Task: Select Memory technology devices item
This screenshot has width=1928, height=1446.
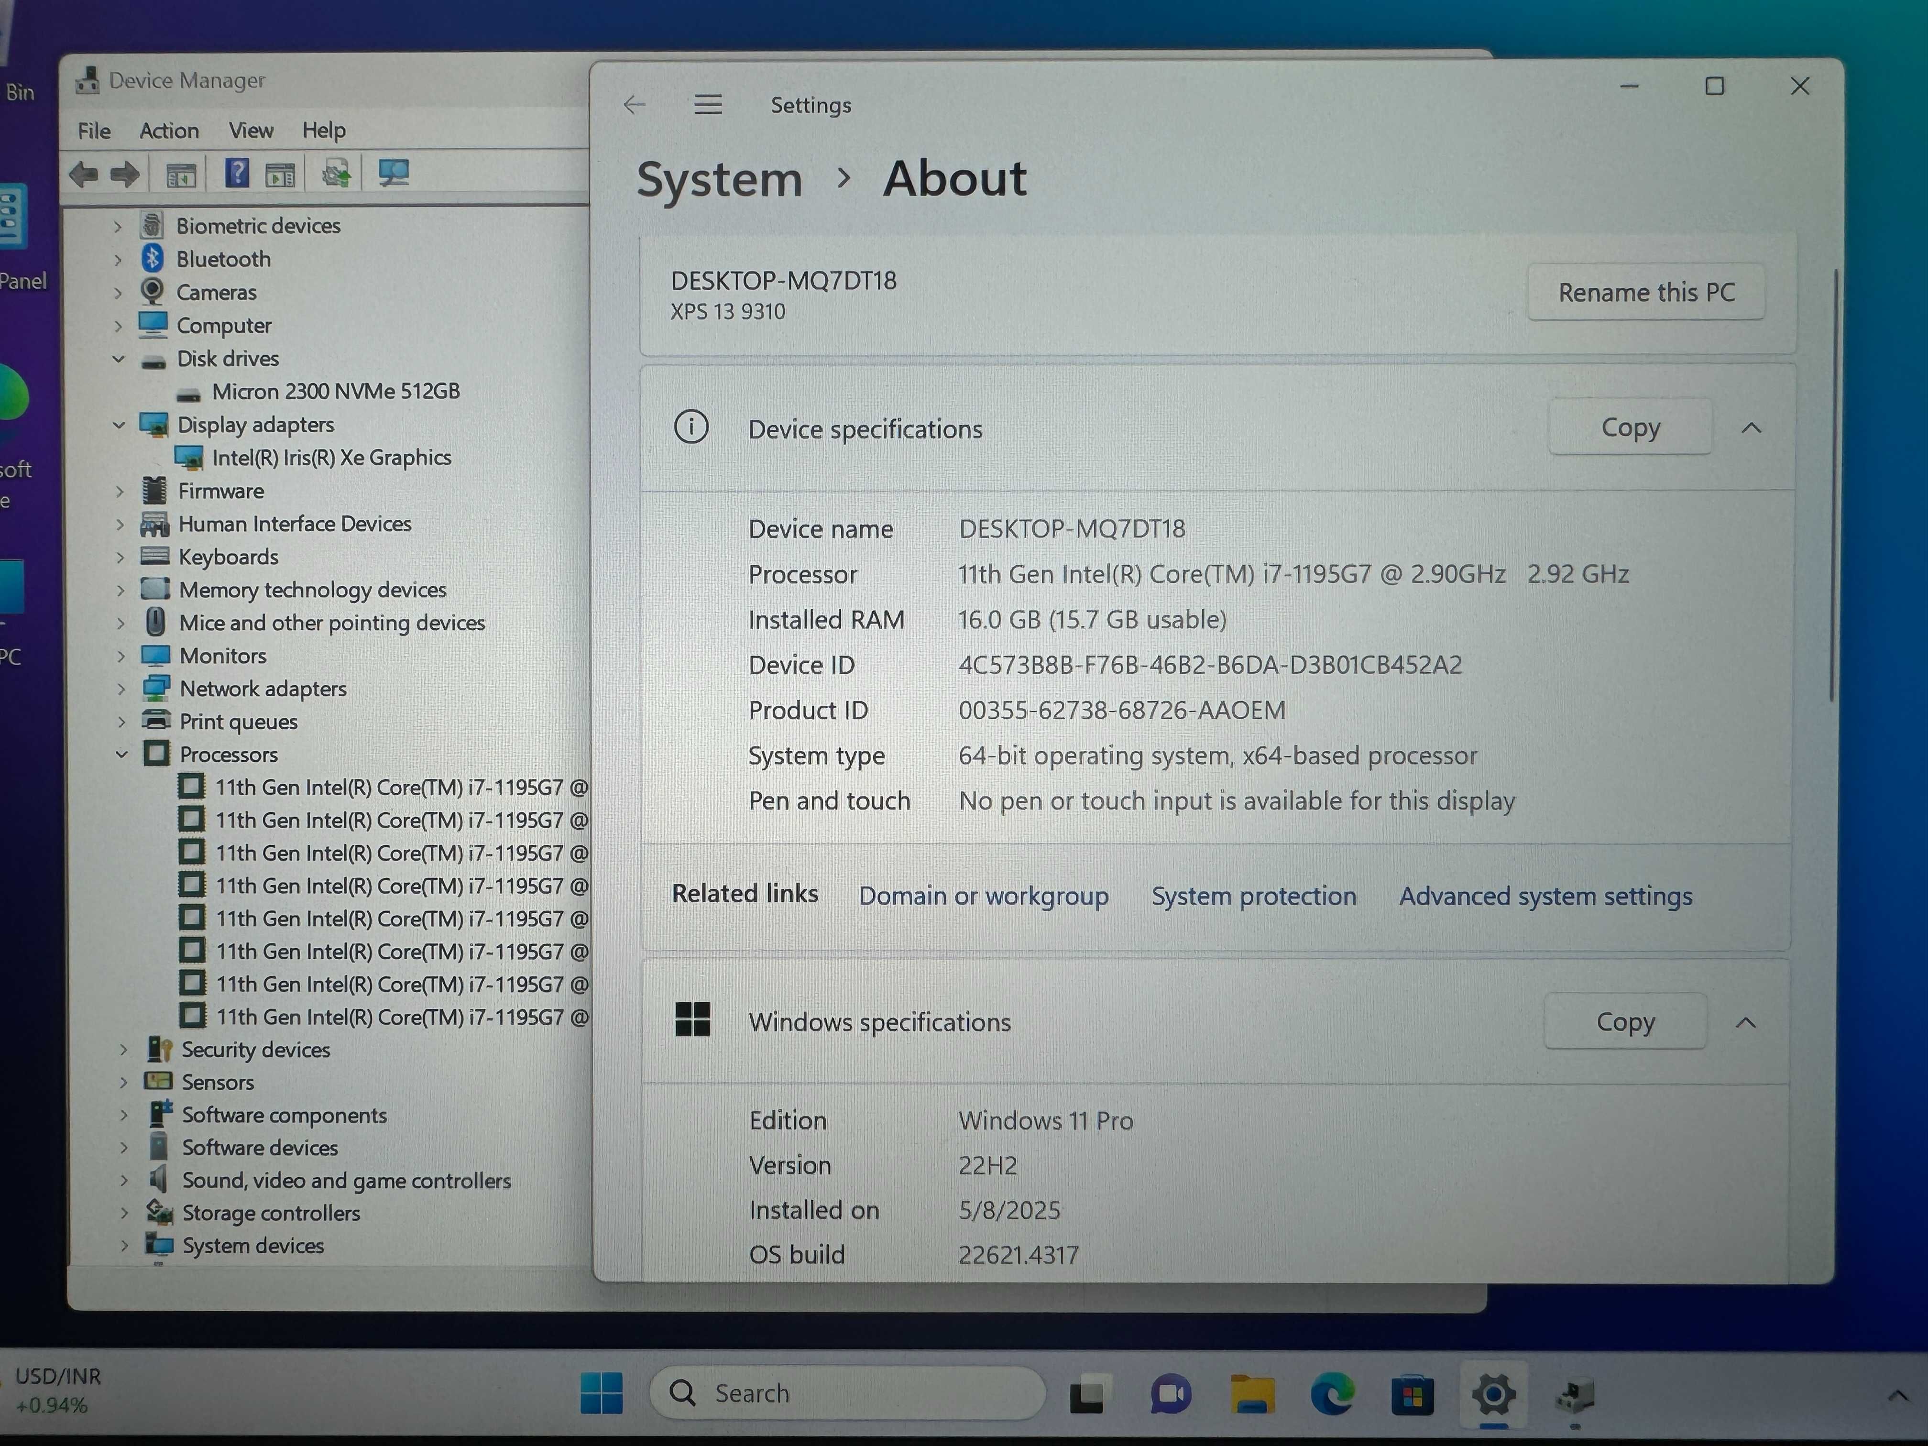Action: 312,590
